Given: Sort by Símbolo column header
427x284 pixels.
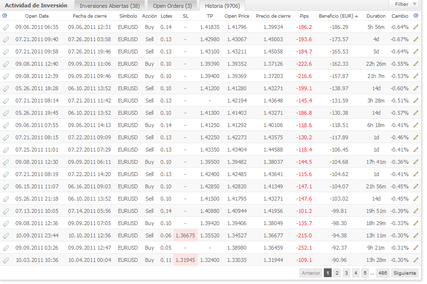Looking at the screenshot, I should 128,16.
